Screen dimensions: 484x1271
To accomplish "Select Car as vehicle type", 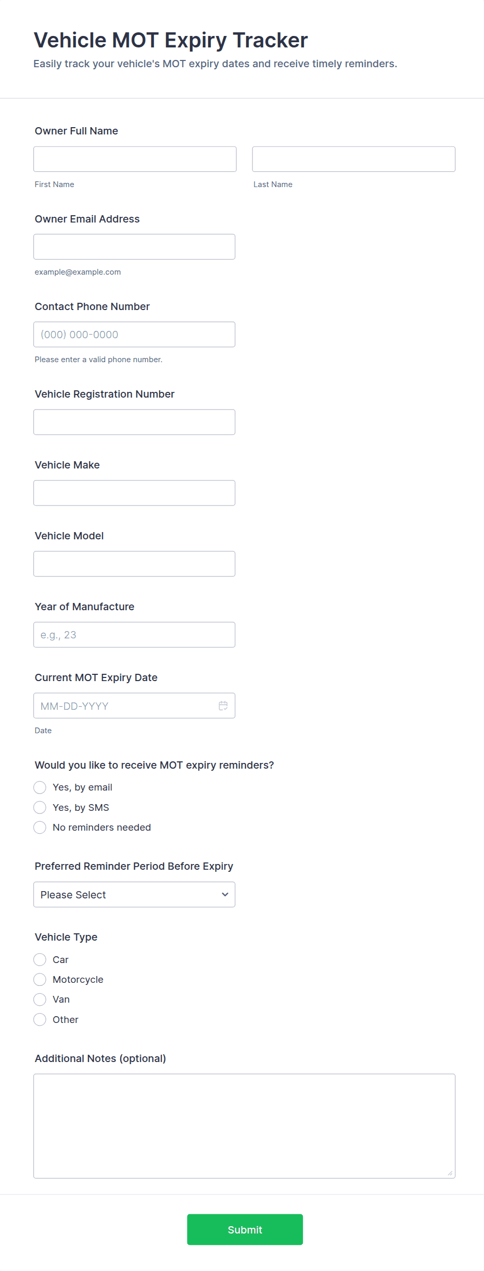I will pyautogui.click(x=40, y=959).
